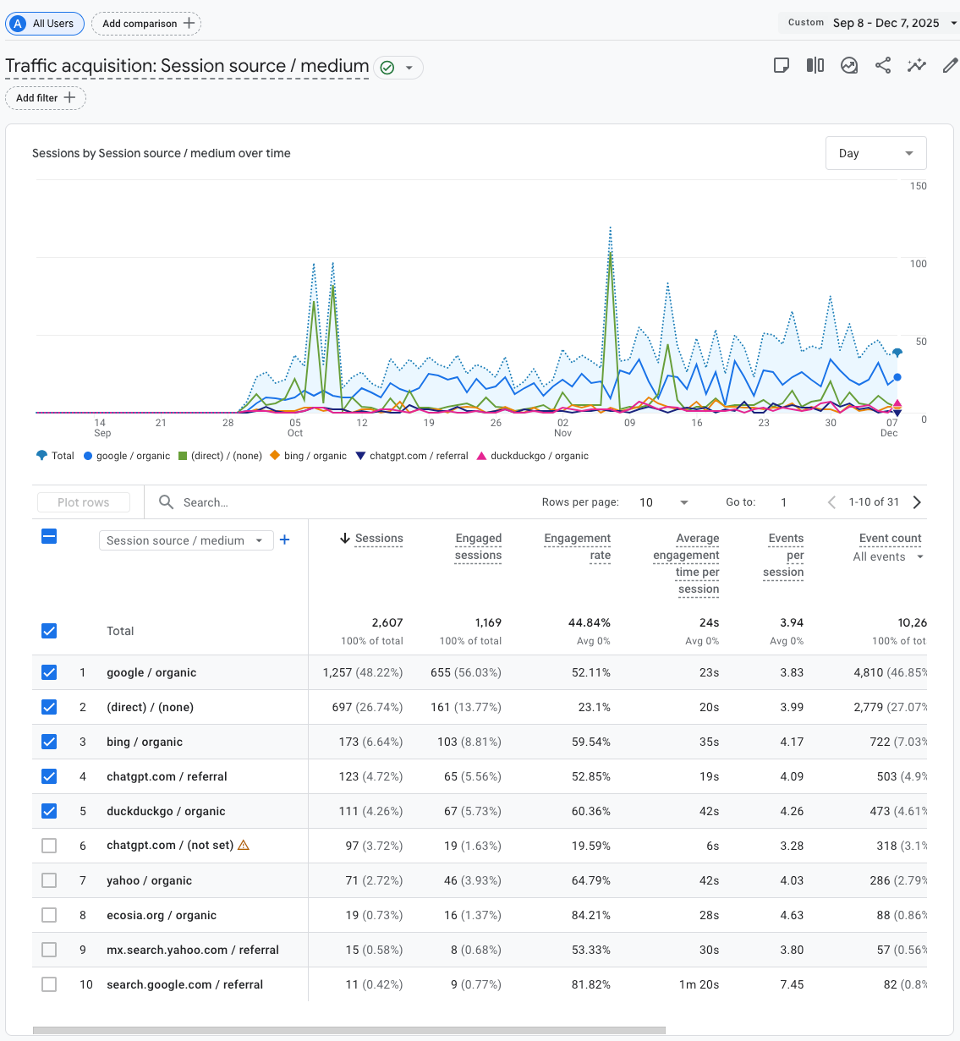The image size is (960, 1041).
Task: Add a note using the sticky note icon
Action: [781, 65]
